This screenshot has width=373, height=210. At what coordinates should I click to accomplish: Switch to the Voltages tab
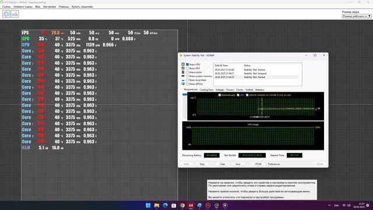click(x=220, y=90)
